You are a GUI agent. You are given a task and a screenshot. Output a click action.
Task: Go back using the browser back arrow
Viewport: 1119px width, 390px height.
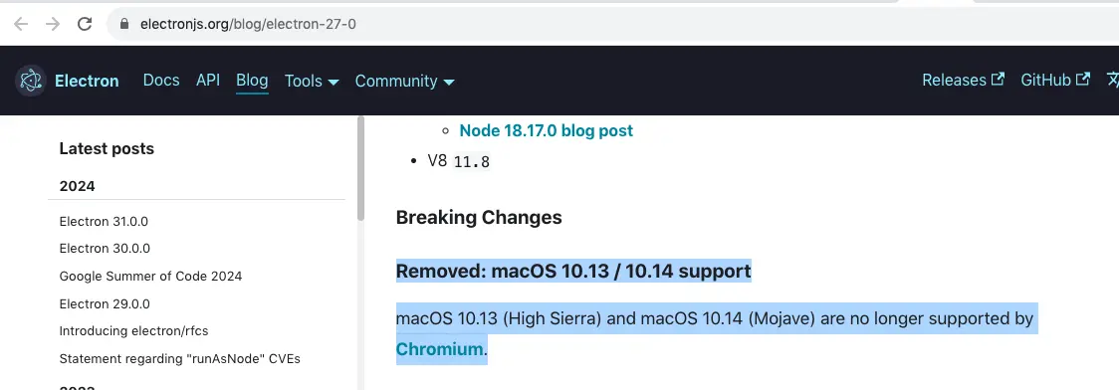click(22, 24)
